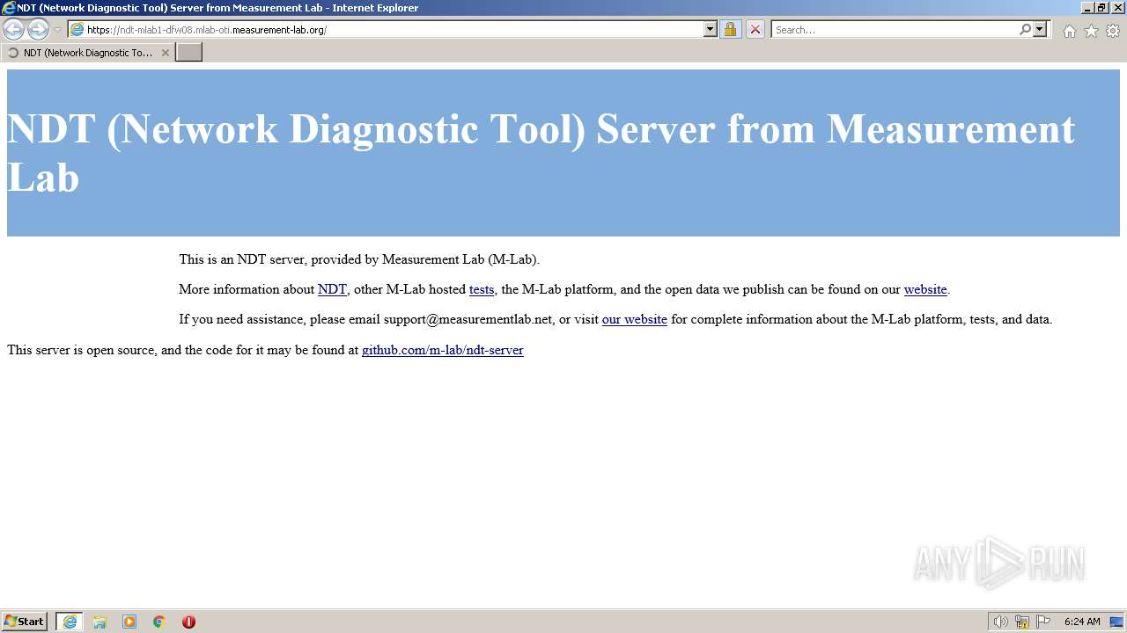Go to Home page icon
Image resolution: width=1127 pixels, height=633 pixels.
[1069, 31]
